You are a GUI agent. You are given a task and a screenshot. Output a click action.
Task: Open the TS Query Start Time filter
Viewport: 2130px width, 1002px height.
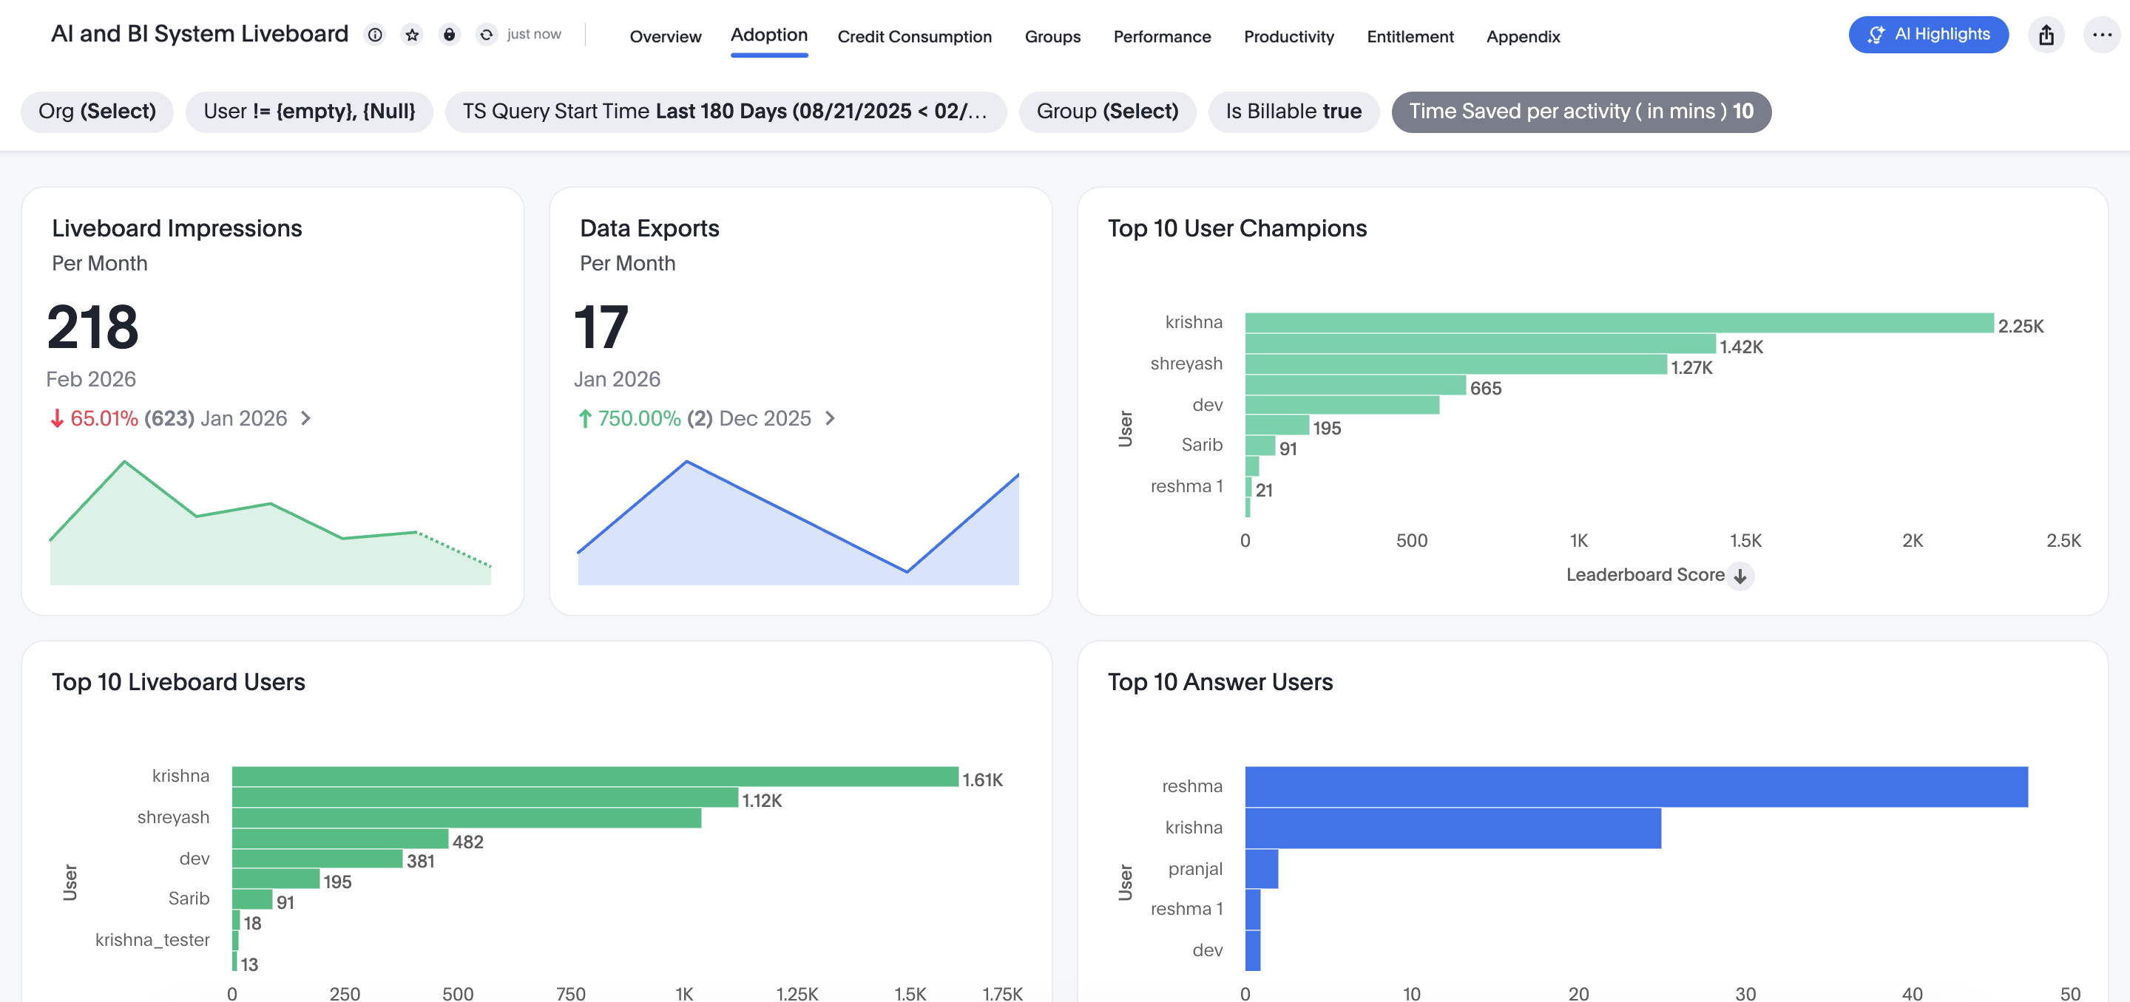[725, 112]
